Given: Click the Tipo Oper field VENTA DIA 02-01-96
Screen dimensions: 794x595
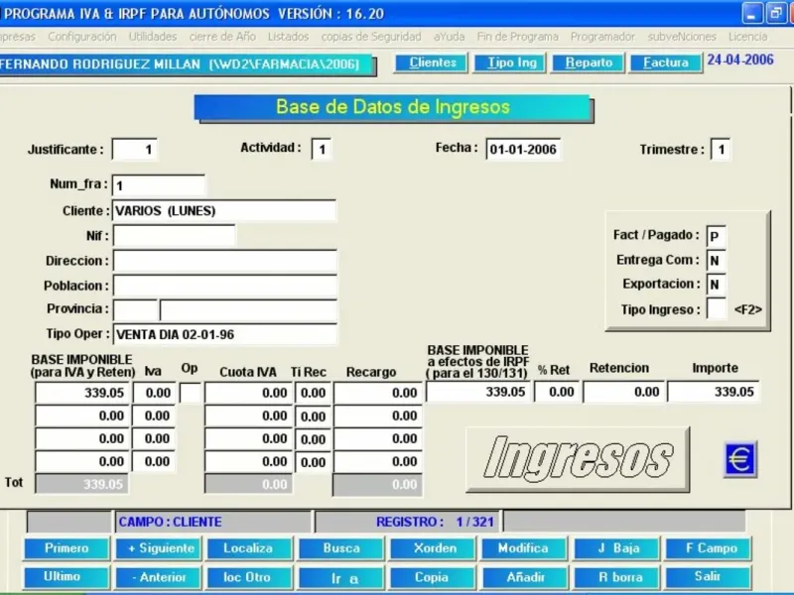Looking at the screenshot, I should [225, 334].
